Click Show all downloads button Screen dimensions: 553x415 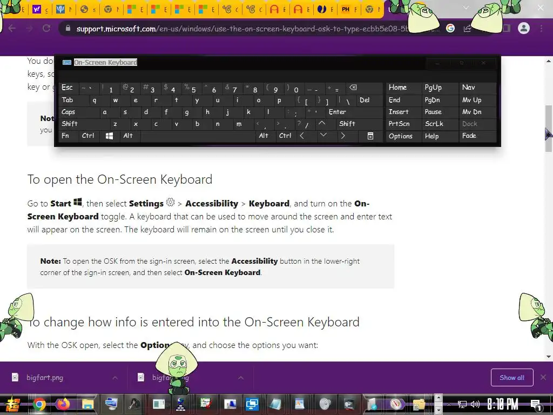pos(512,378)
